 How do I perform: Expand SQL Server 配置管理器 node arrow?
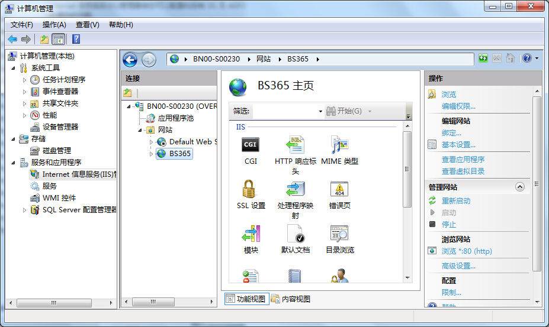[24, 210]
